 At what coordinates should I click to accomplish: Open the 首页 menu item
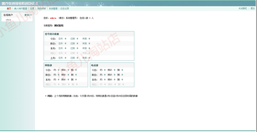[9, 9]
